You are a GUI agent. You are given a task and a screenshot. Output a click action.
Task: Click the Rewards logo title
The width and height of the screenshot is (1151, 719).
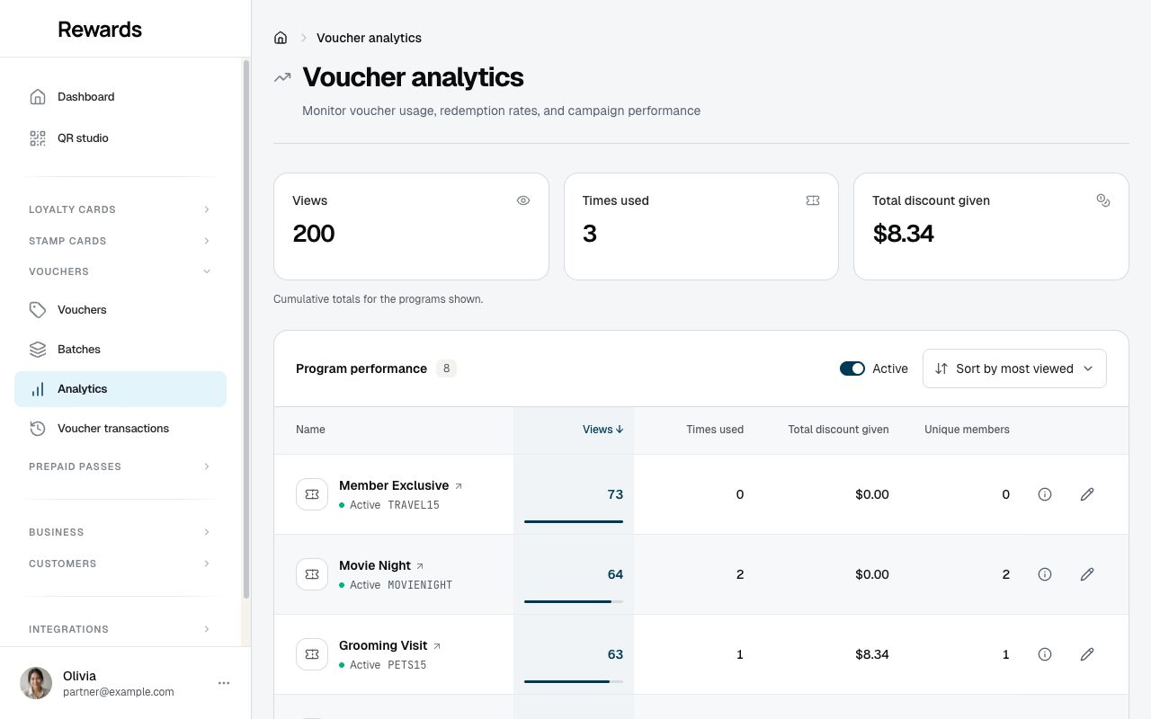point(100,29)
